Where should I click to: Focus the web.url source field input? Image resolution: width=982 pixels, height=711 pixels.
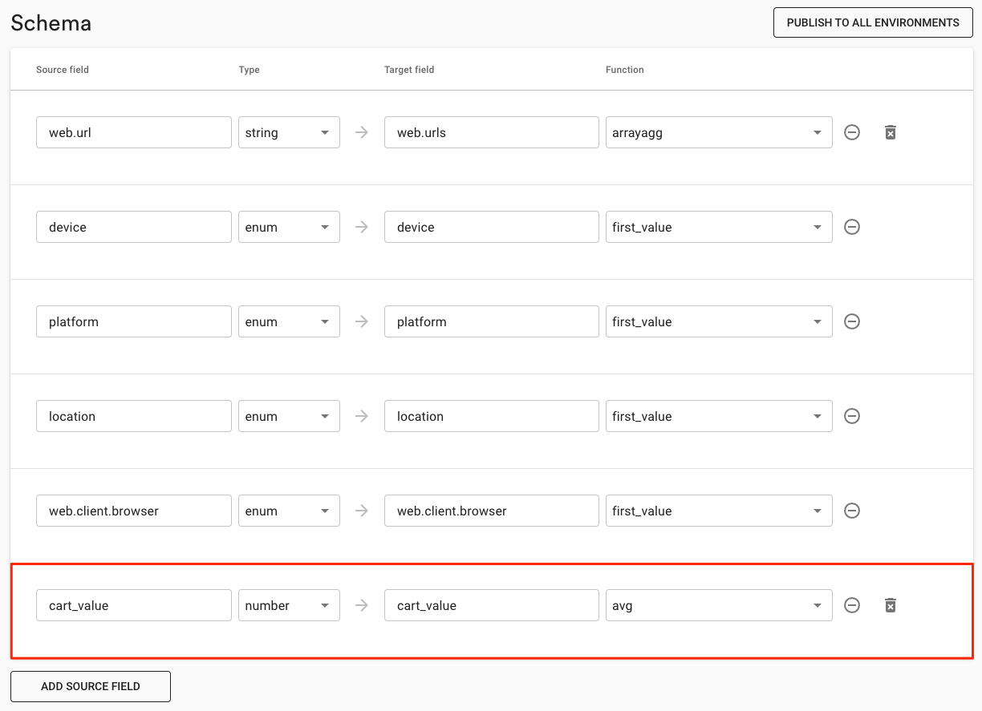(x=134, y=132)
